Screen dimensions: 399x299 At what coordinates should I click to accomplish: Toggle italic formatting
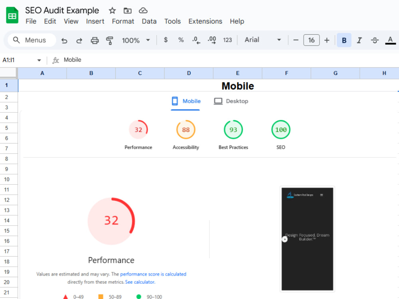coord(359,40)
